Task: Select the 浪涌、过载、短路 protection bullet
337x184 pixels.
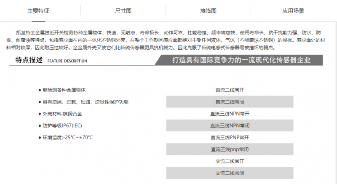Action: point(85,102)
